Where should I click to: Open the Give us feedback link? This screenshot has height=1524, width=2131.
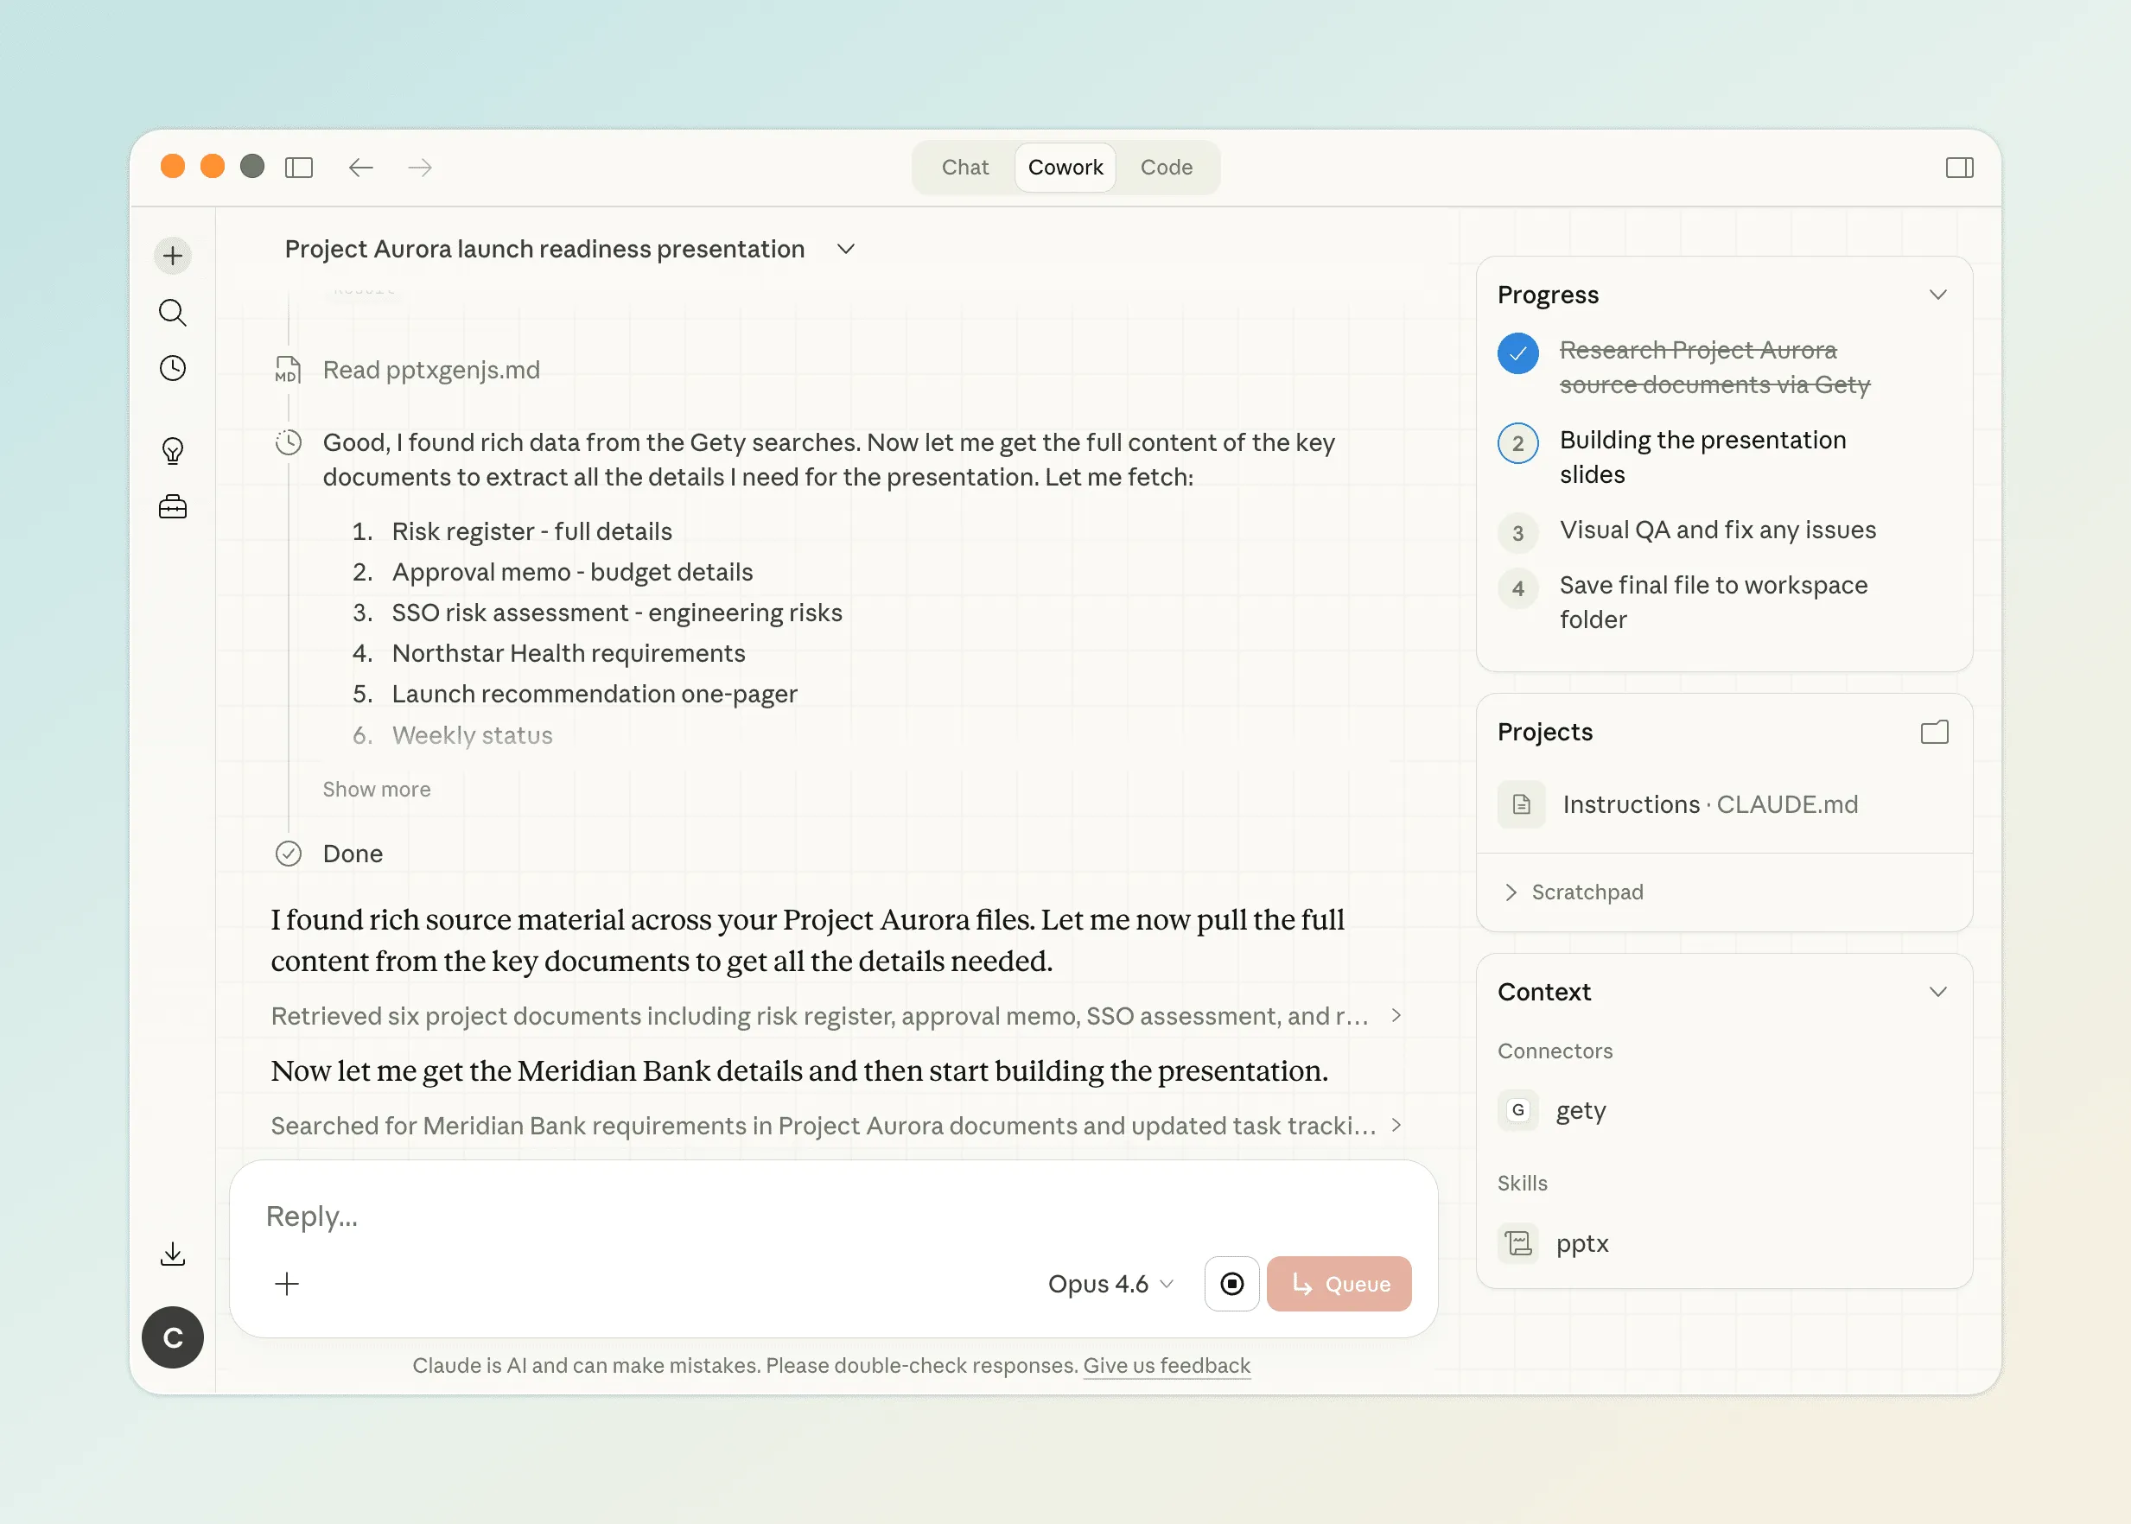coord(1166,1365)
